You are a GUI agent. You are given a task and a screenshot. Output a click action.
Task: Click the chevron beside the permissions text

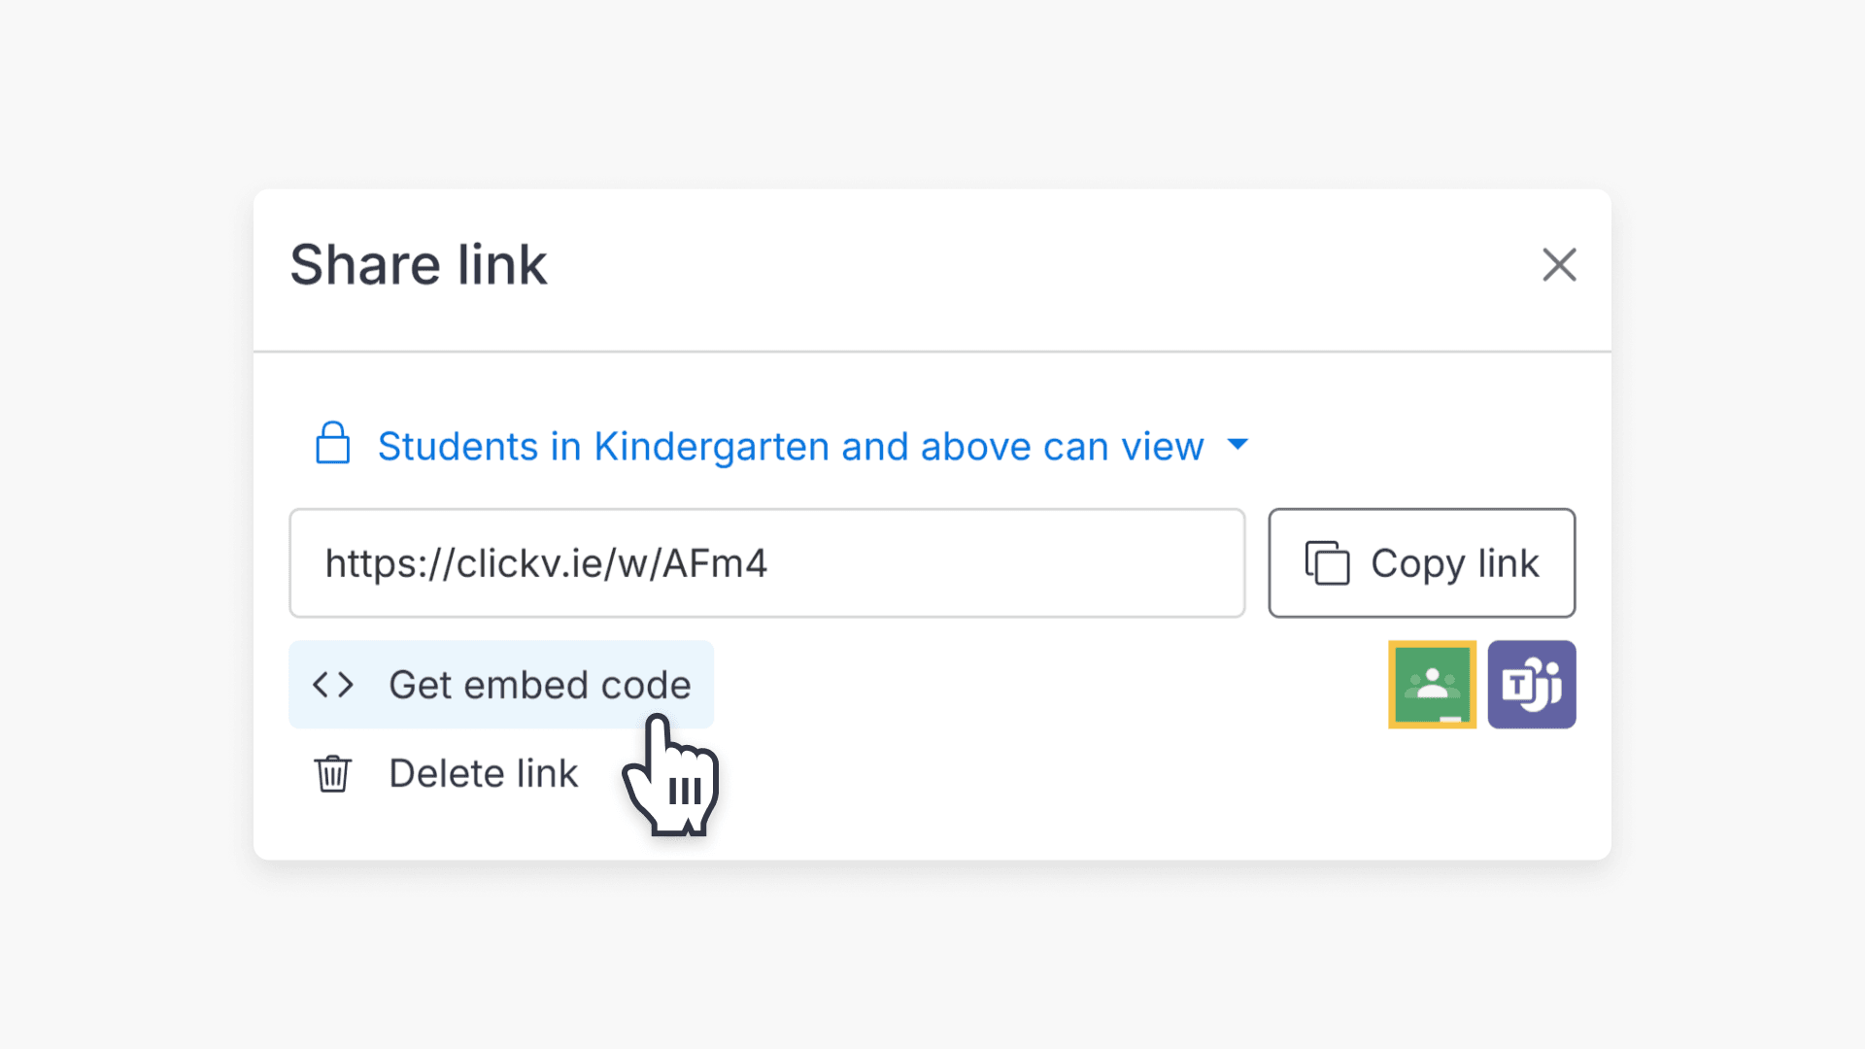coord(1238,445)
